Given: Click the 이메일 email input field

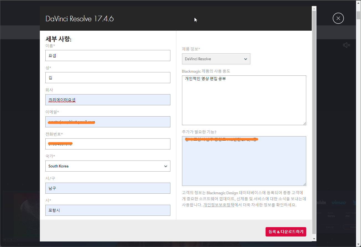Looking at the screenshot, I should pos(108,122).
